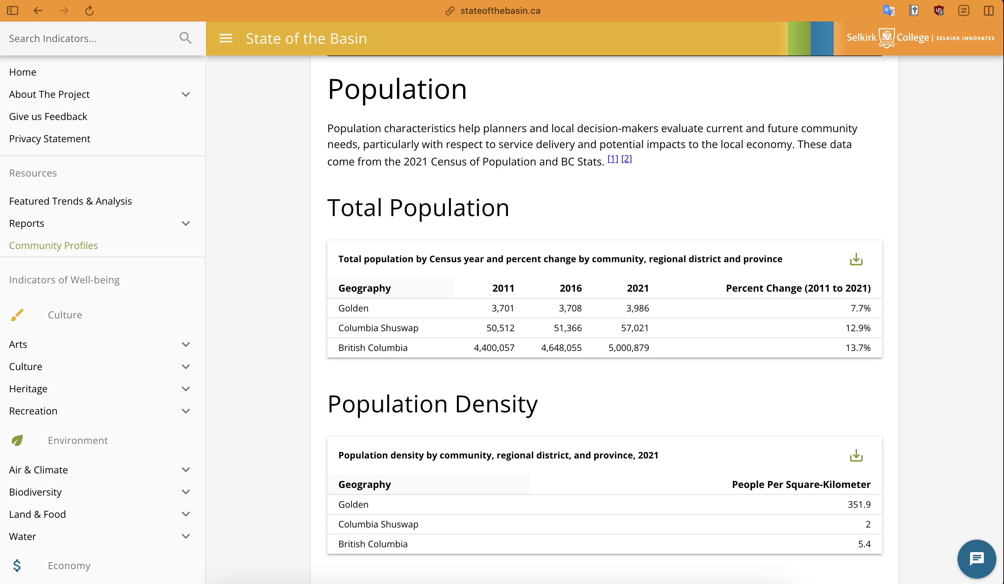The image size is (1004, 584).
Task: Go to Featured Trends & Analysis
Action: pos(70,201)
